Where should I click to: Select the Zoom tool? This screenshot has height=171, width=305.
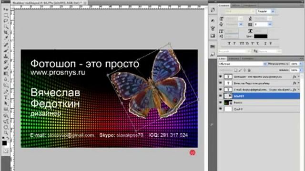pyautogui.click(x=6, y=133)
